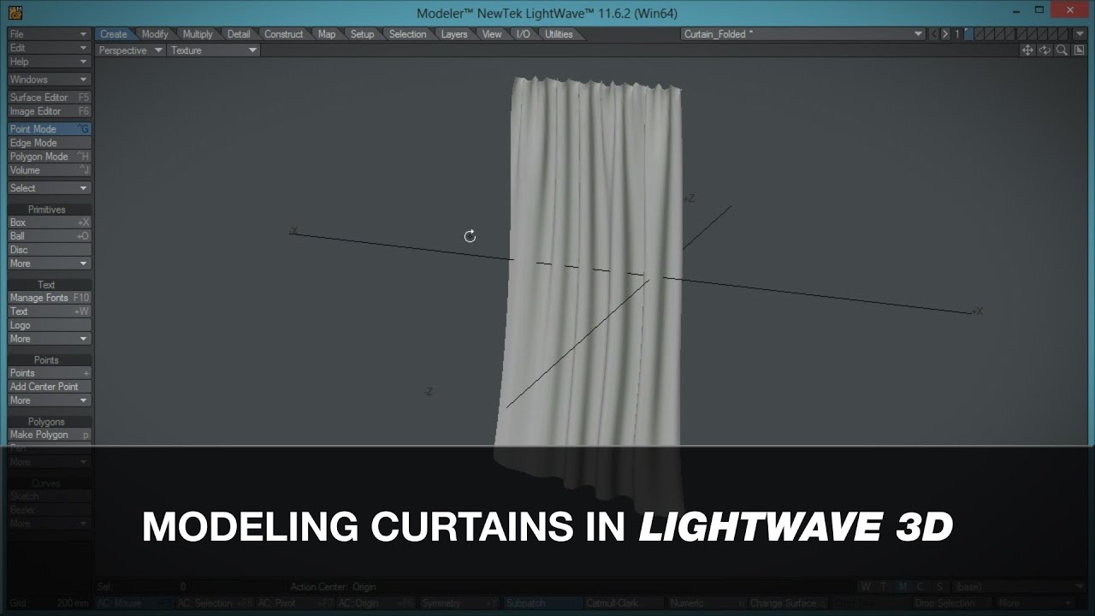Toggle Symmetry in the bottom bar
The width and height of the screenshot is (1095, 616).
461,603
